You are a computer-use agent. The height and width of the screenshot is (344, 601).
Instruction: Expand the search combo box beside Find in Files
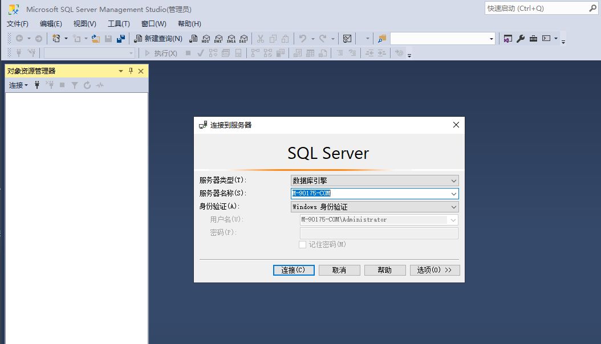[x=492, y=39]
